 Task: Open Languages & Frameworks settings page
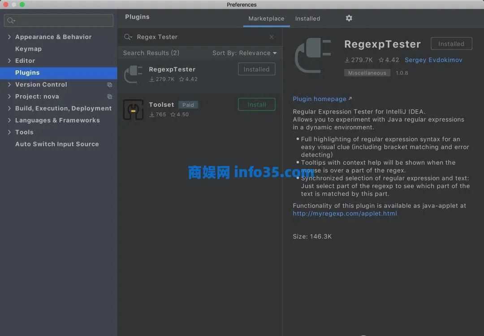57,120
